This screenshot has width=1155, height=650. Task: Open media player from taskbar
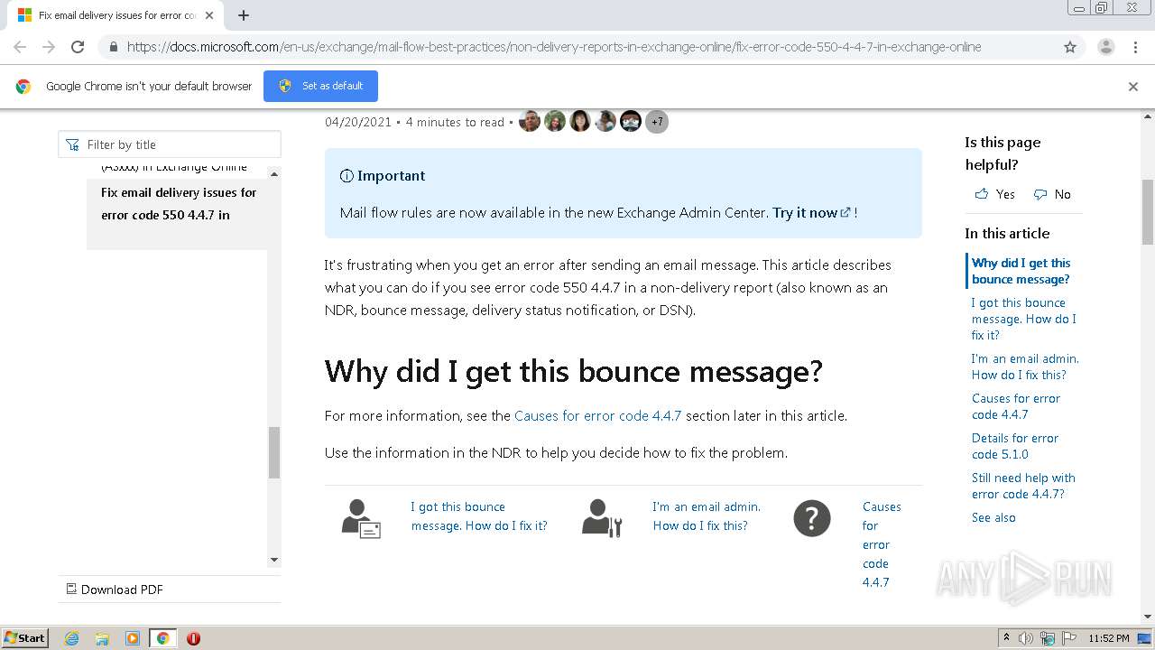click(133, 638)
